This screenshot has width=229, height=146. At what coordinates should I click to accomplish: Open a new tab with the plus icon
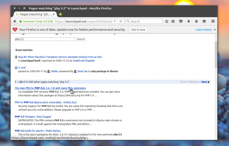tap(61, 14)
